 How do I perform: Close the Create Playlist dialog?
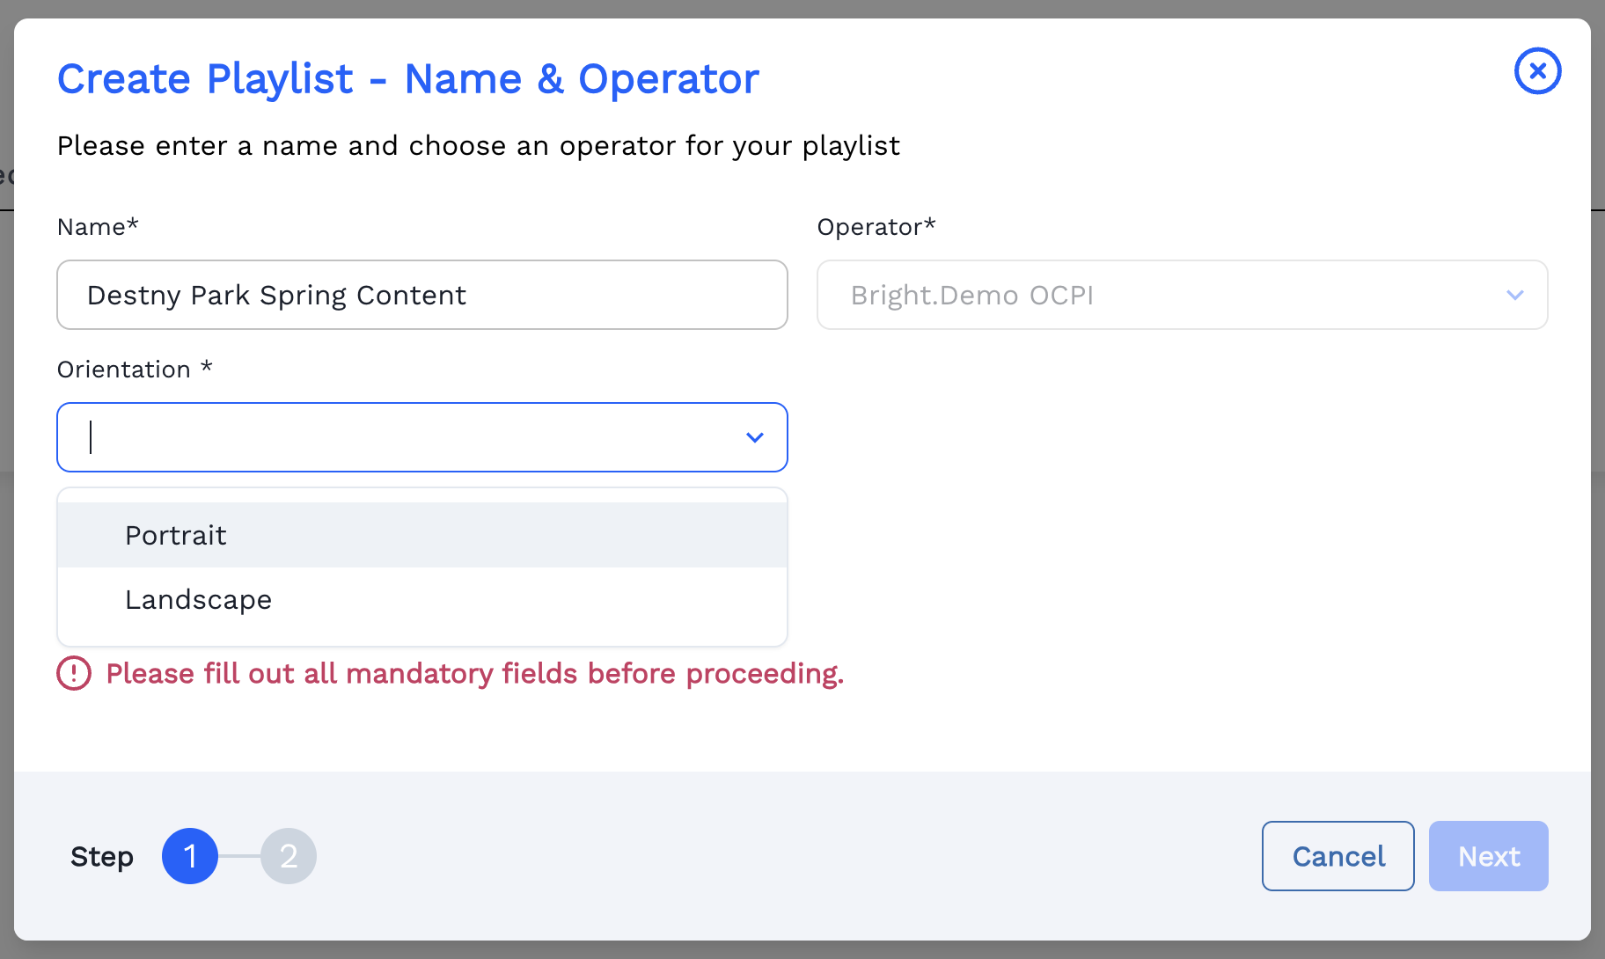point(1537,71)
